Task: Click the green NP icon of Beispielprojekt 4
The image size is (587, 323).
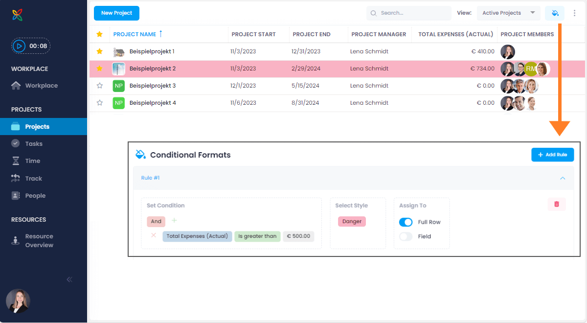Action: tap(119, 103)
